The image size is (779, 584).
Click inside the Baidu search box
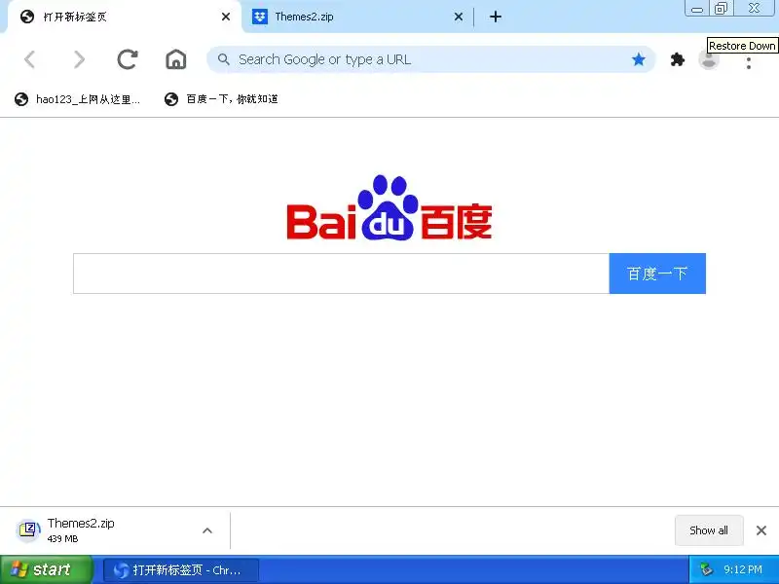pyautogui.click(x=341, y=274)
